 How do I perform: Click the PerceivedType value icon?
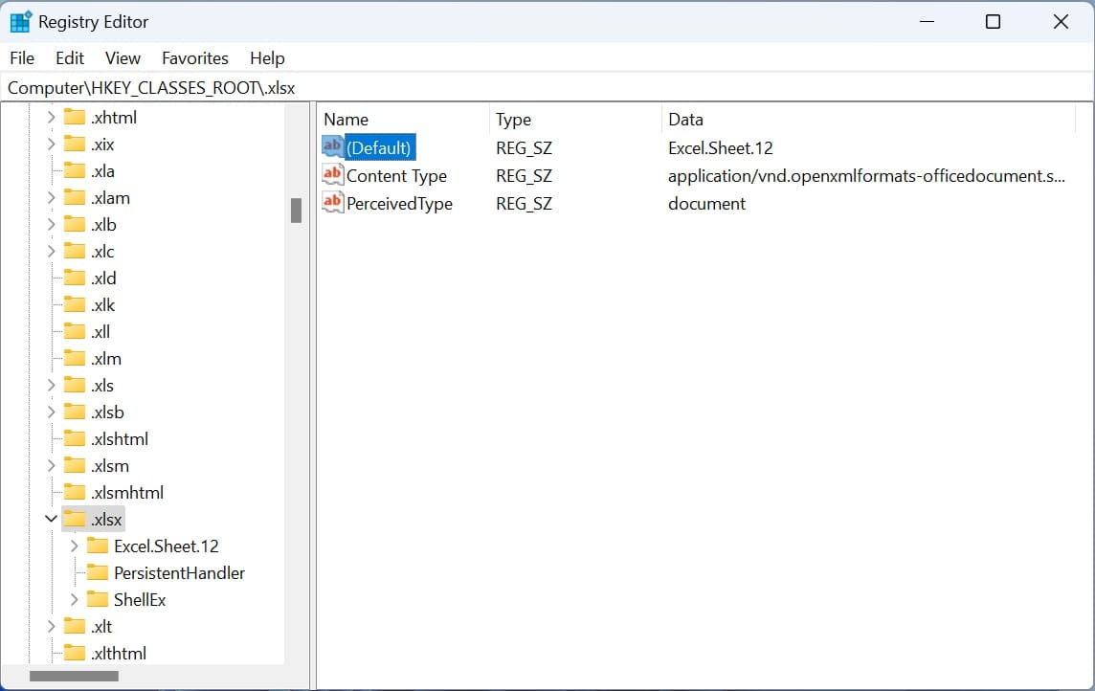click(x=332, y=203)
